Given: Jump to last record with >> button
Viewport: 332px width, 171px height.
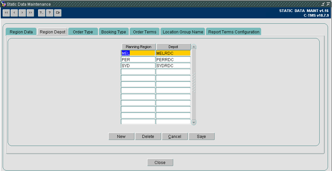Looking at the screenshot, I should pos(30,13).
